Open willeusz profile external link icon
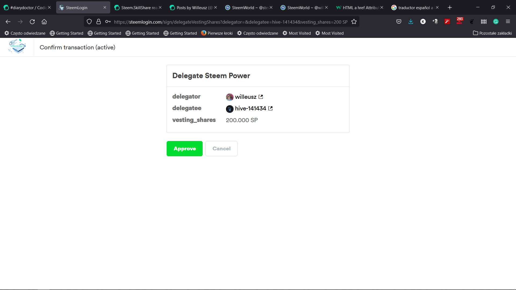The image size is (516, 290). 261,97
